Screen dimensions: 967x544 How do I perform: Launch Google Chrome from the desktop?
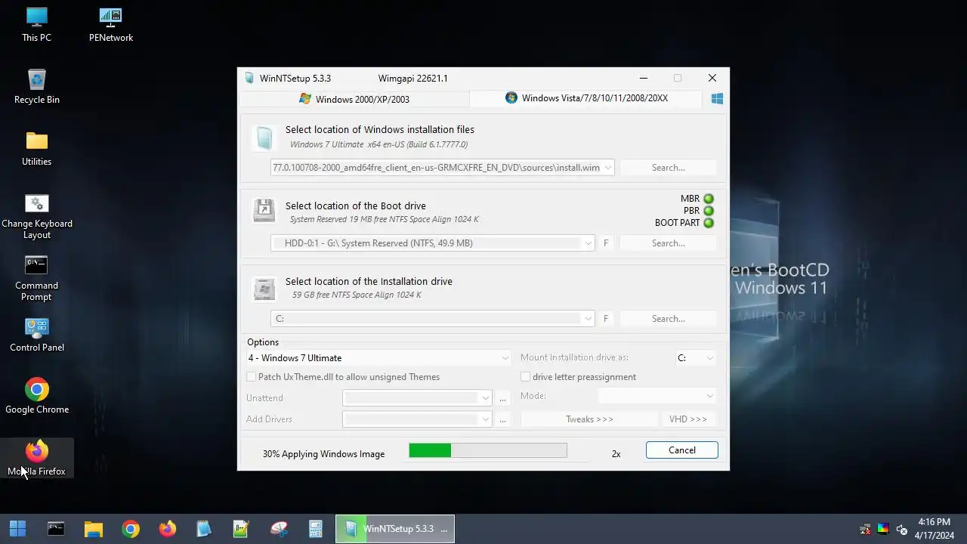coord(36,396)
